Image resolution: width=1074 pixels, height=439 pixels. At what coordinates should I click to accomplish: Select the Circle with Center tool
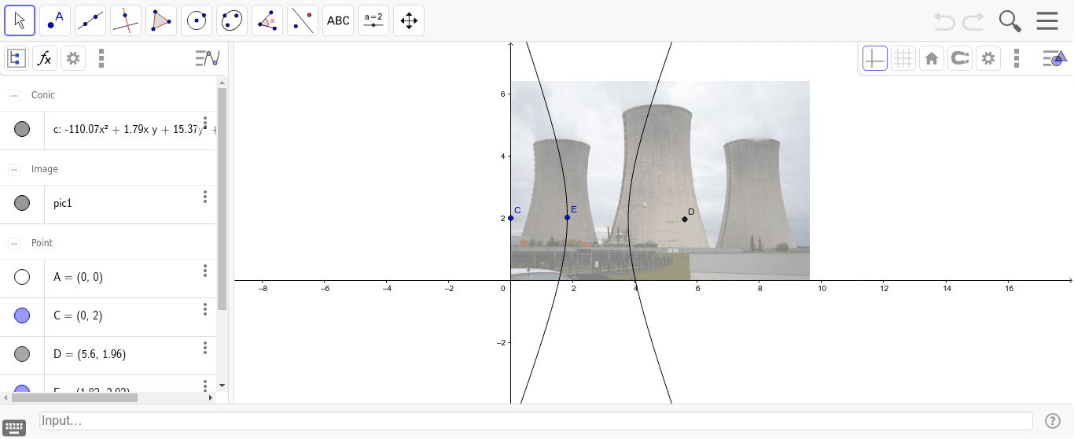(197, 20)
